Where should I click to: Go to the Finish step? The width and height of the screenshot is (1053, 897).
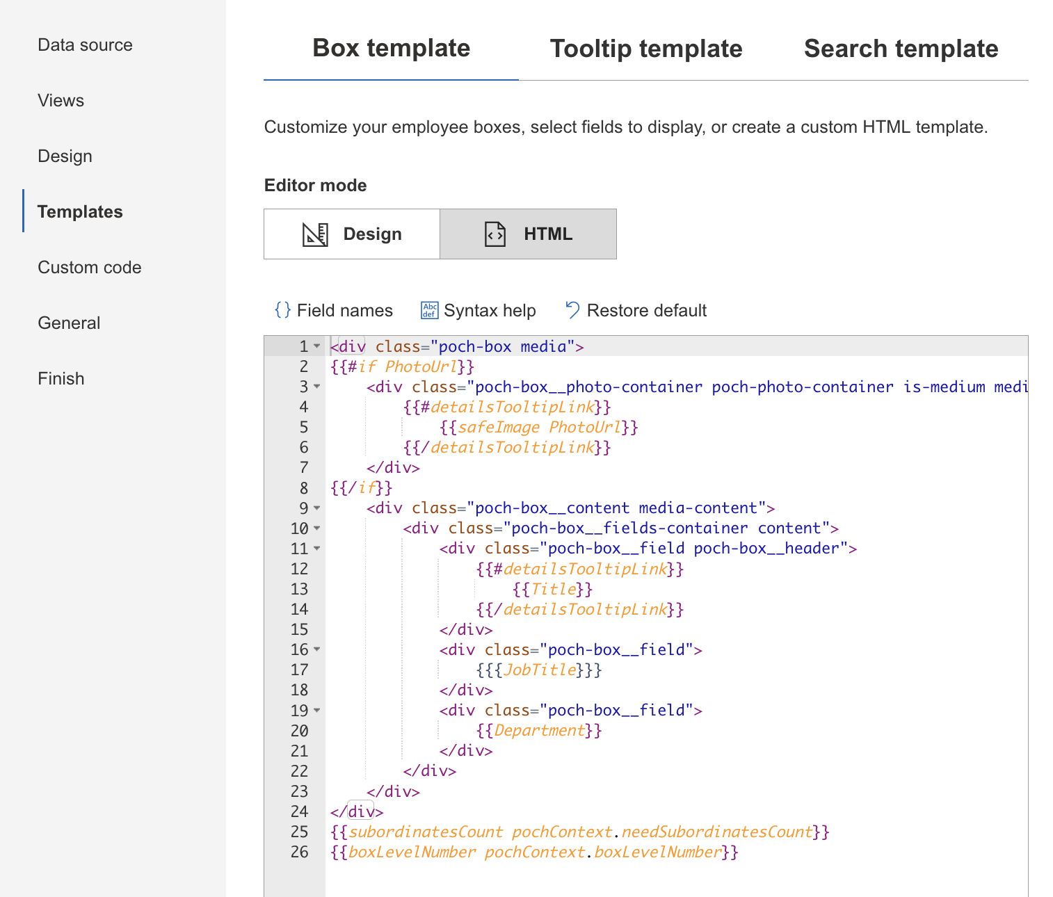point(61,378)
